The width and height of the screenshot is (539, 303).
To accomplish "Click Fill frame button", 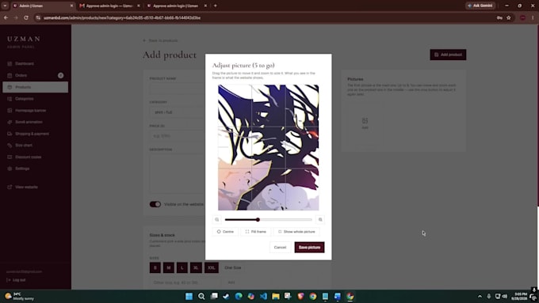I will [256, 232].
